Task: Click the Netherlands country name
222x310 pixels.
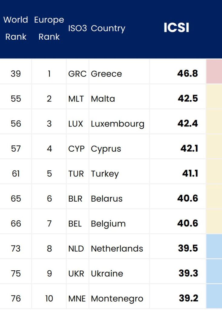Action: tap(117, 249)
